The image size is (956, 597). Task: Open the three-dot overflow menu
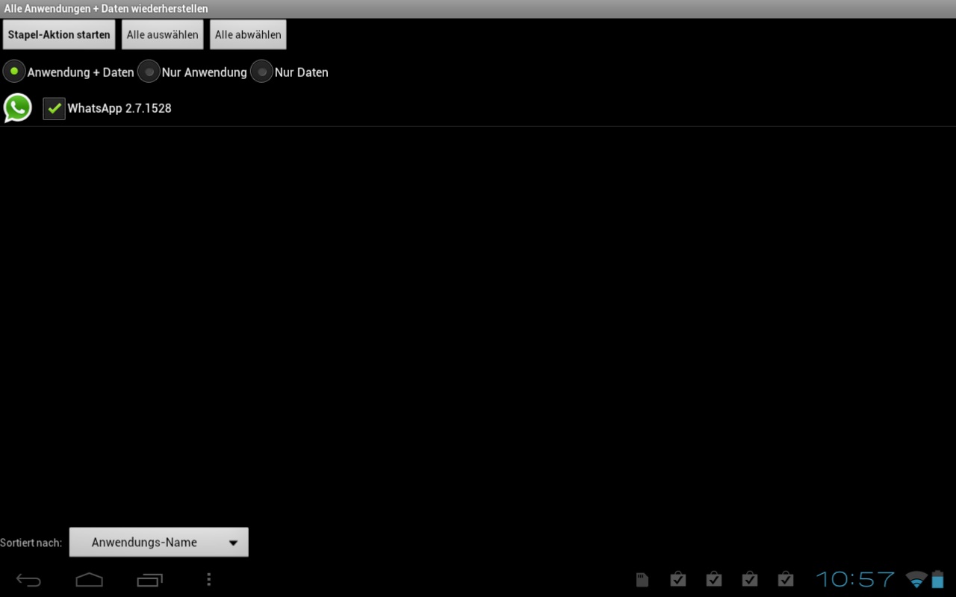[208, 580]
